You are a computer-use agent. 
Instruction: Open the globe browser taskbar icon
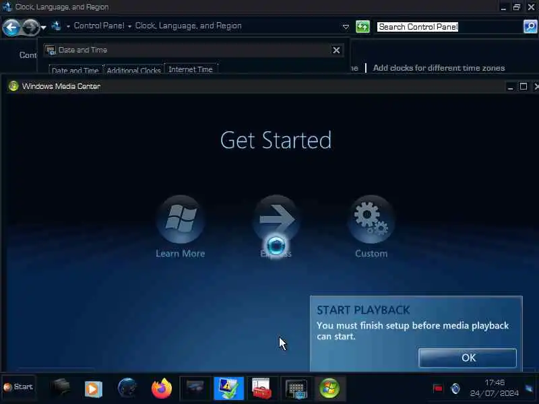point(127,389)
